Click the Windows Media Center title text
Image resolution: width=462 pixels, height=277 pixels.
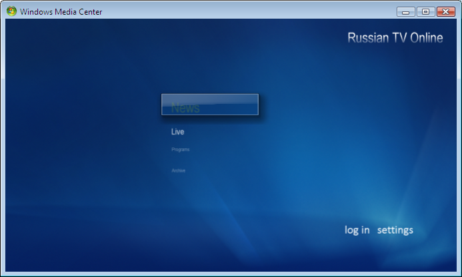coord(61,12)
